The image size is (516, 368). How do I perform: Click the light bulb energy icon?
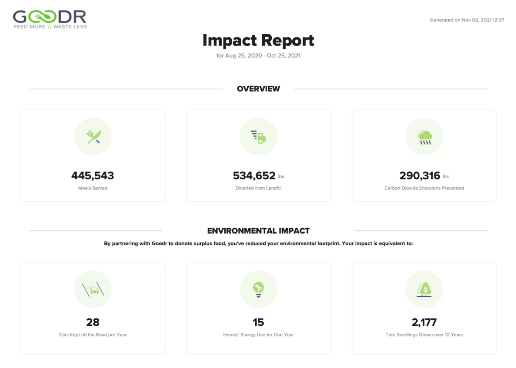[258, 289]
